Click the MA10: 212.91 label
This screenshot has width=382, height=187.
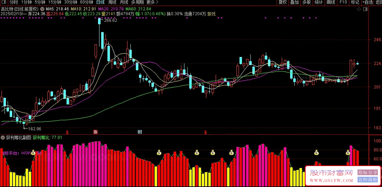(x=83, y=9)
